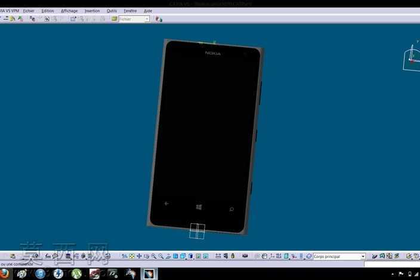
Task: Click the power input command field
Action: click(392, 264)
